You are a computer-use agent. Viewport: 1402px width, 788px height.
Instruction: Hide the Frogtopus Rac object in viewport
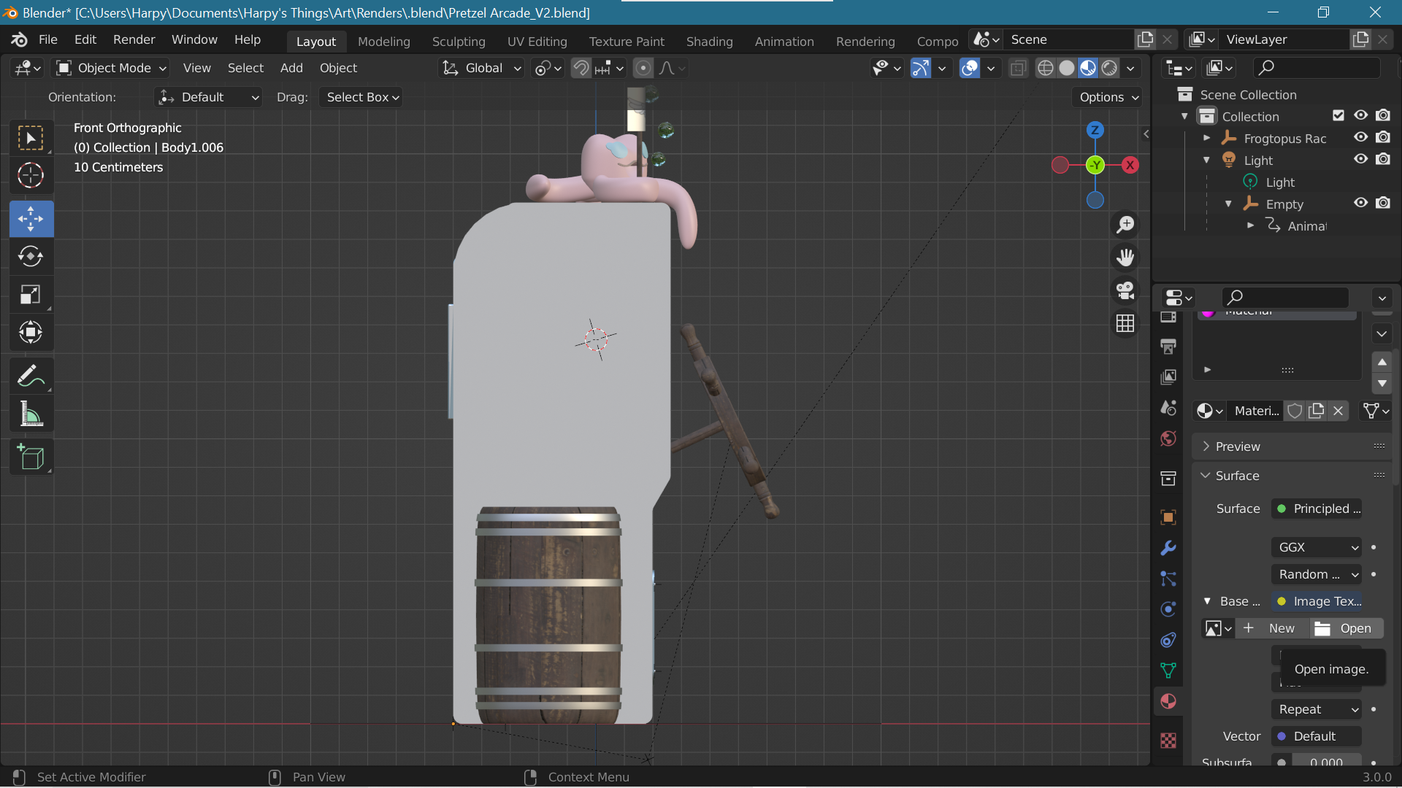(1360, 137)
